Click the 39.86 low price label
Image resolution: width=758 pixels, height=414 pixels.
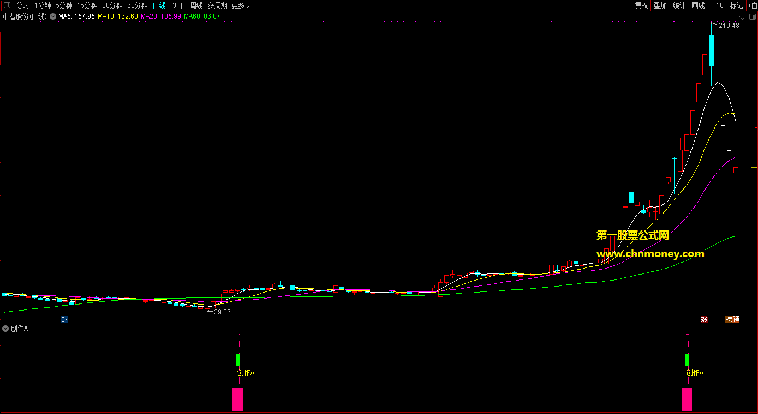tap(222, 312)
